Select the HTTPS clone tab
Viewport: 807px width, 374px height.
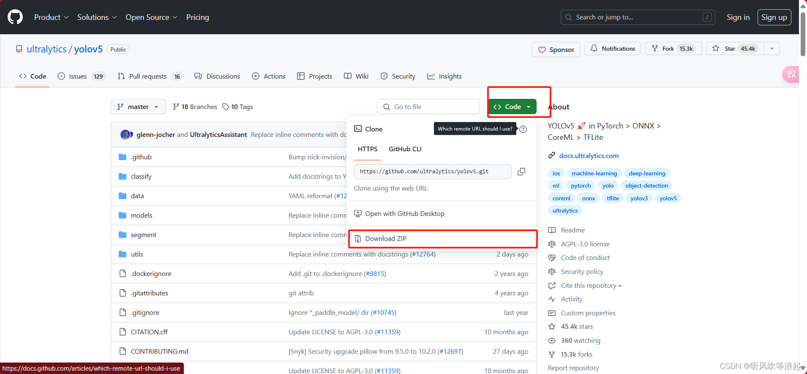pos(368,149)
